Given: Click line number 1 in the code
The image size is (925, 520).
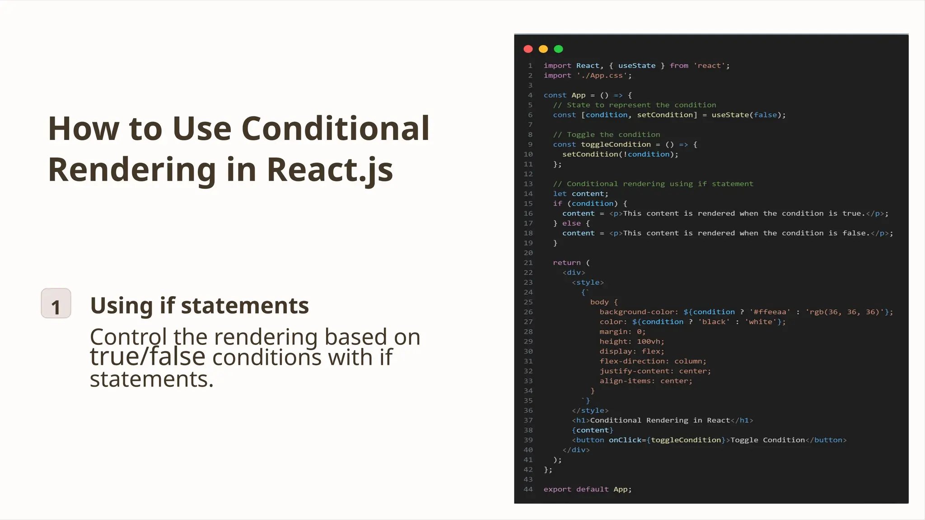Looking at the screenshot, I should tap(530, 66).
